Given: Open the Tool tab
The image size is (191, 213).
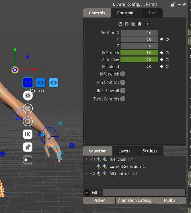Looking at the screenshot, I should 152,13.
